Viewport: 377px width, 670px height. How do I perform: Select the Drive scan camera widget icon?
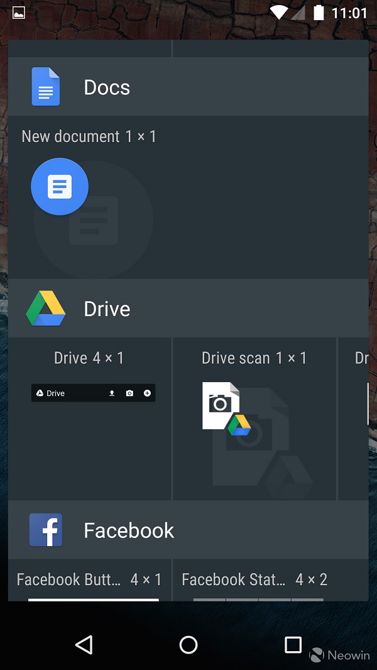pos(226,409)
